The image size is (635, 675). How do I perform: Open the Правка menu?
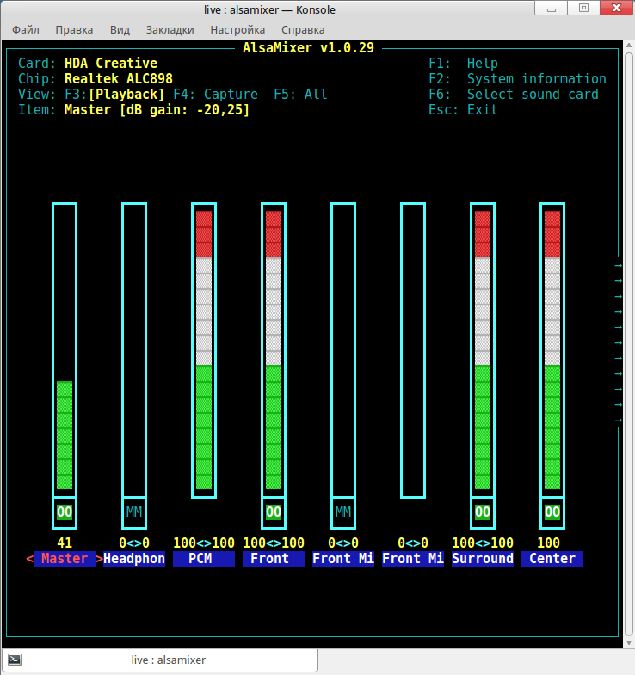tap(74, 30)
